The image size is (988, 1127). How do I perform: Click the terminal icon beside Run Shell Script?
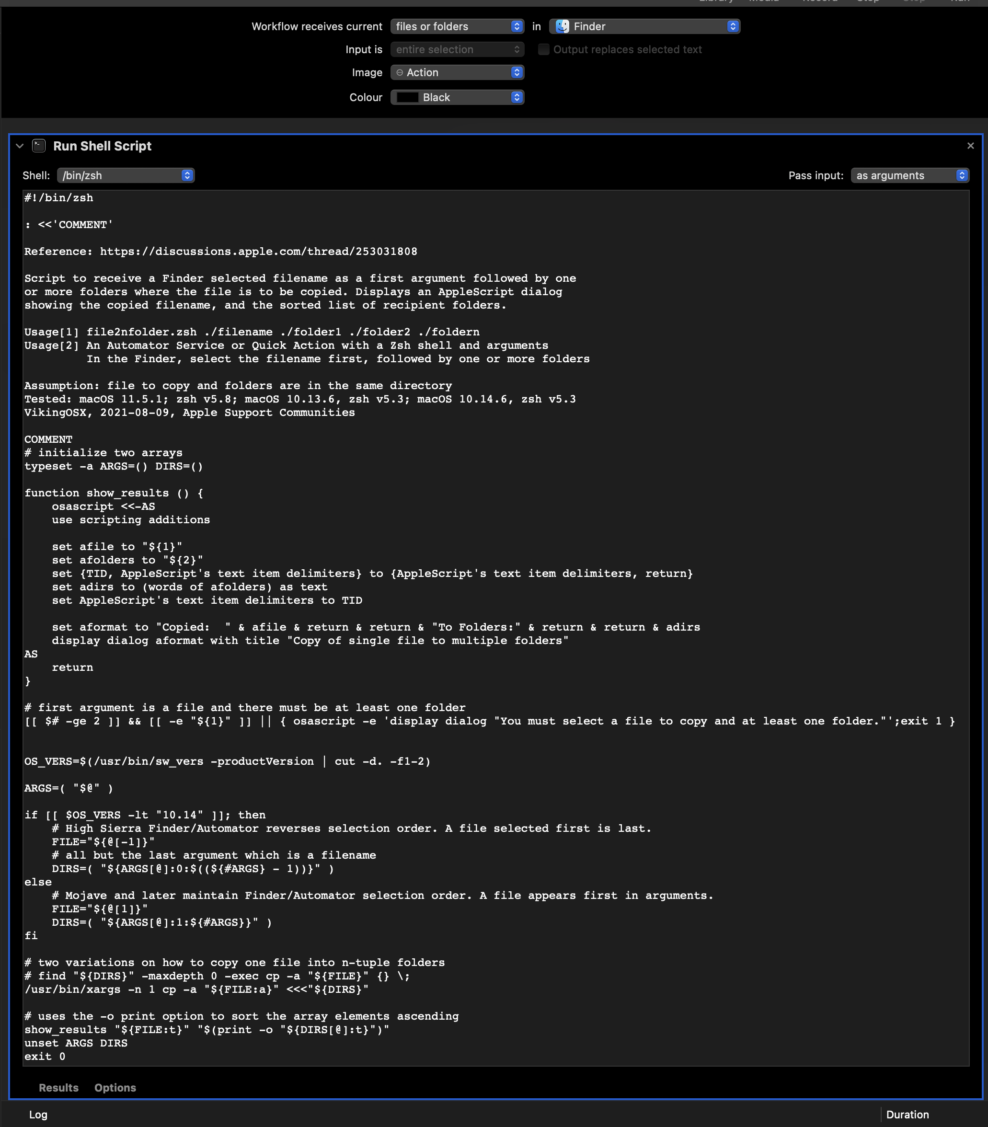(39, 146)
